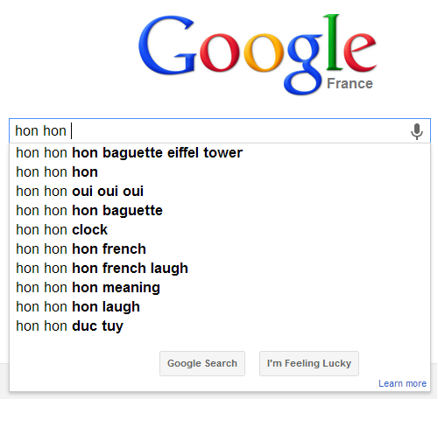
Task: Select the 'hon hon hon' suggestion
Action: click(220, 172)
